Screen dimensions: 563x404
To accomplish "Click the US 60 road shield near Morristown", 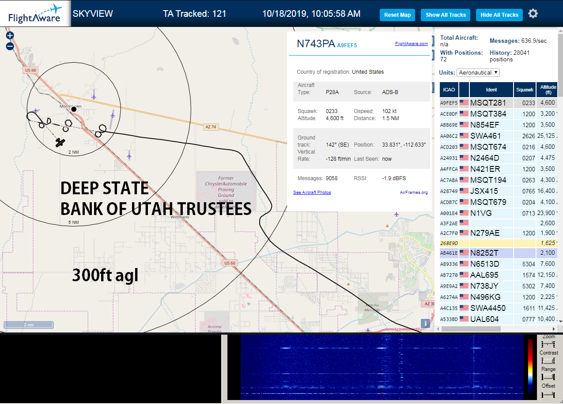I will pyautogui.click(x=30, y=70).
